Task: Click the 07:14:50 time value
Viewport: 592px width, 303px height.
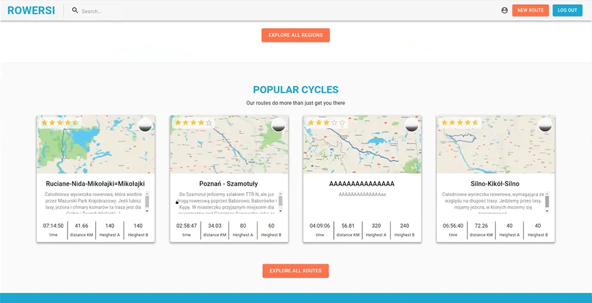Action: click(53, 226)
